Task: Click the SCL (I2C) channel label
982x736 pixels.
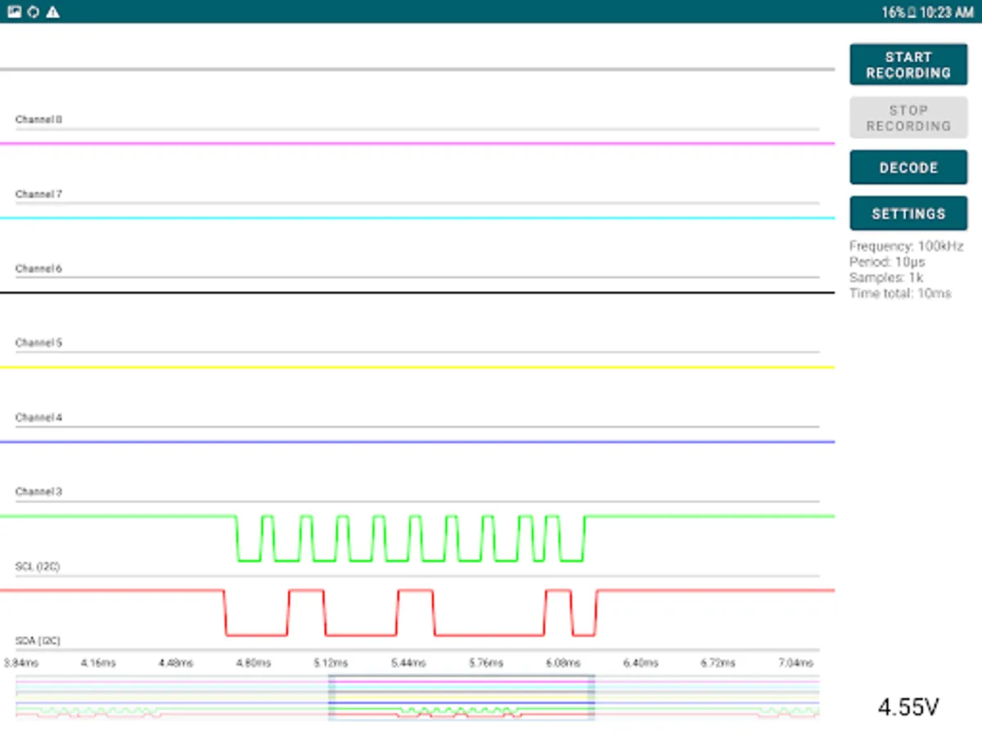Action: (x=38, y=566)
